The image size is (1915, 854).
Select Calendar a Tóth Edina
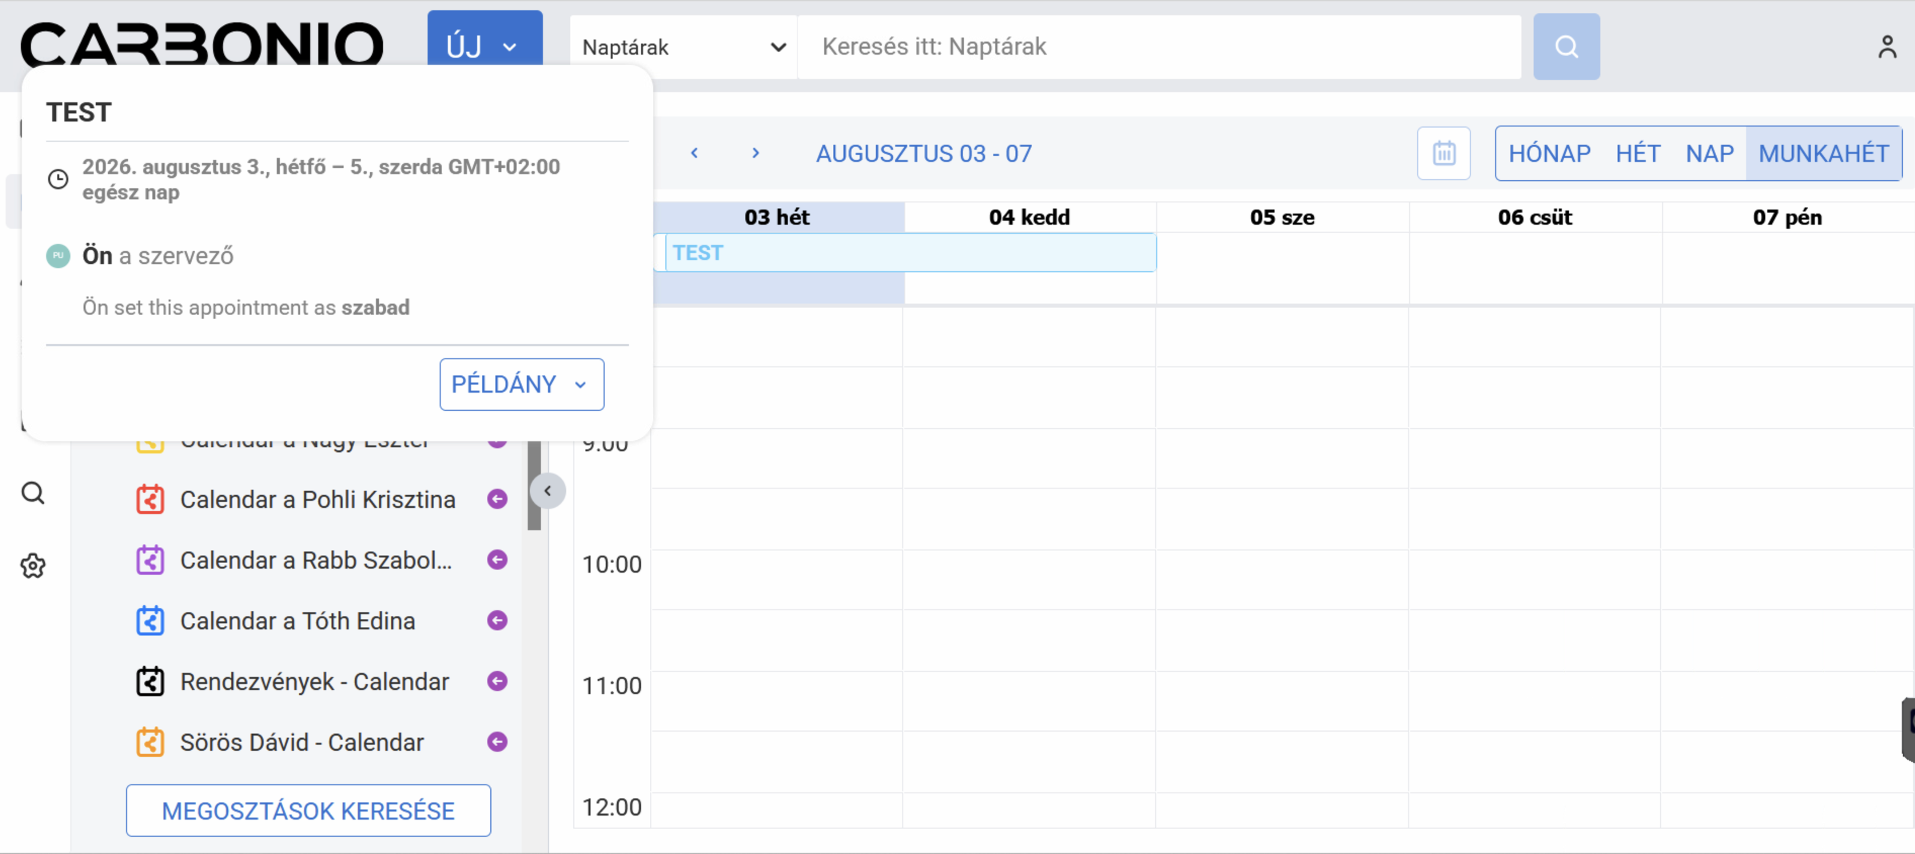(297, 621)
